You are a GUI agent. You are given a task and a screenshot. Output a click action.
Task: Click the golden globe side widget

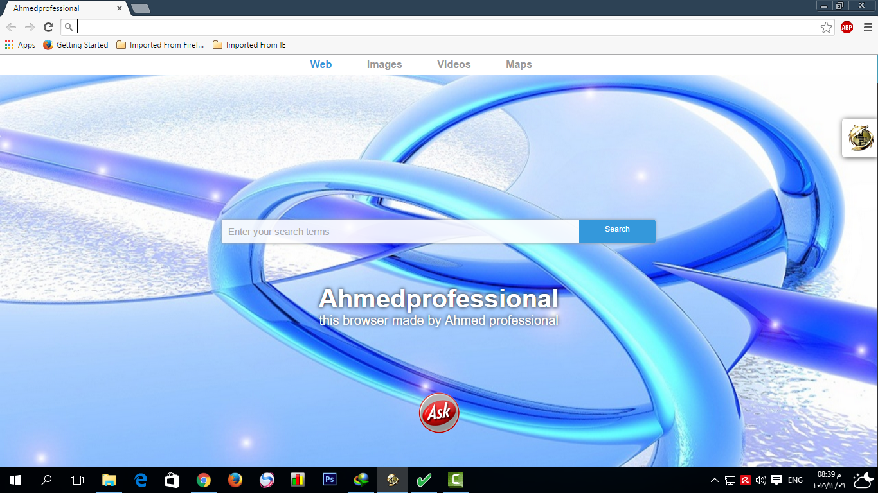click(x=861, y=138)
